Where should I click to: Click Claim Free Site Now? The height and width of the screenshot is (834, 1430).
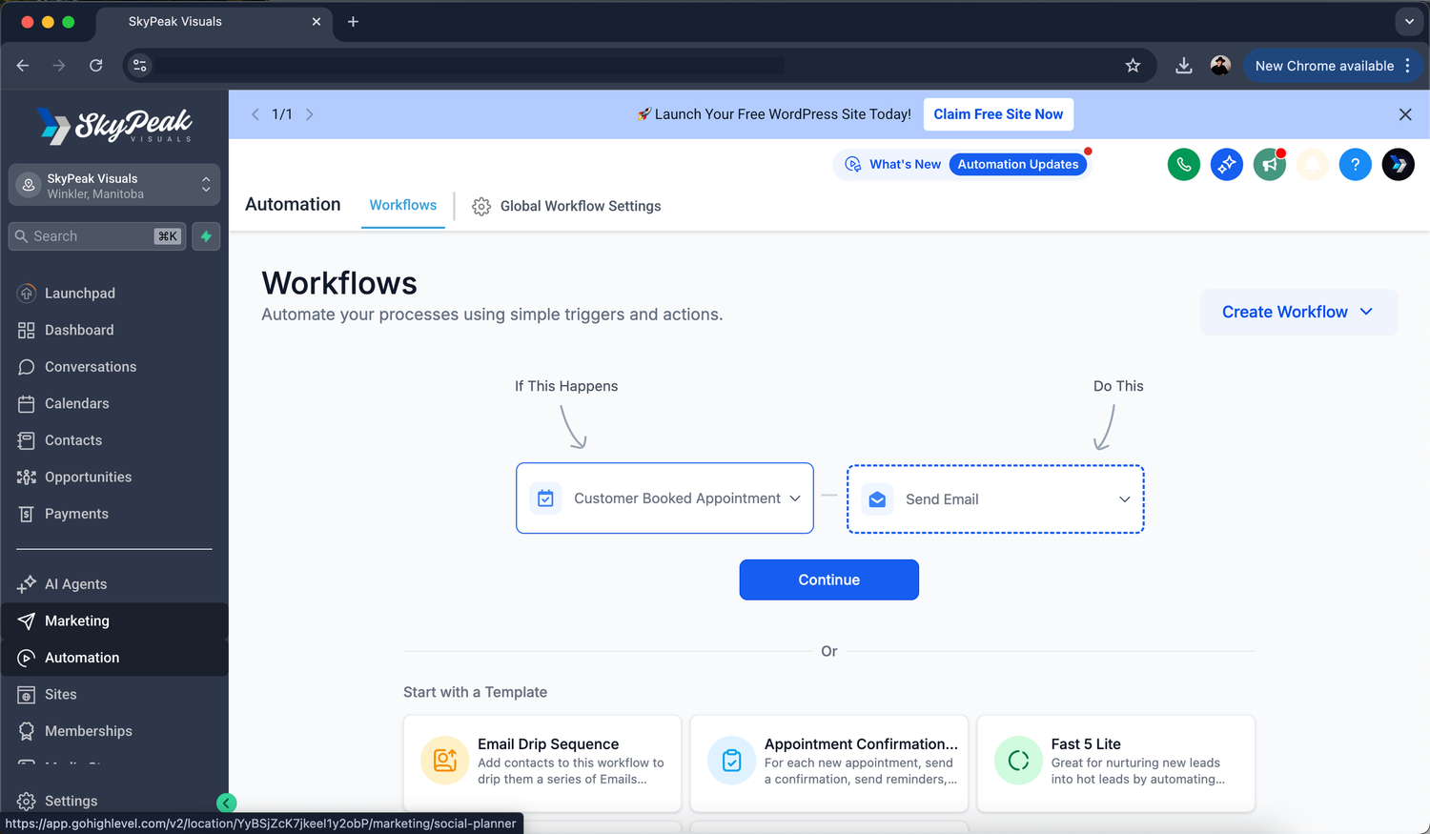tap(998, 114)
